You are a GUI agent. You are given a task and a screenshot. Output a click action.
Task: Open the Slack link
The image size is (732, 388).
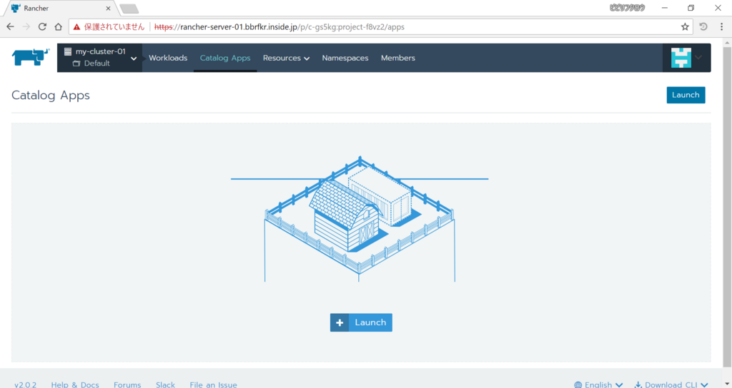[165, 384]
